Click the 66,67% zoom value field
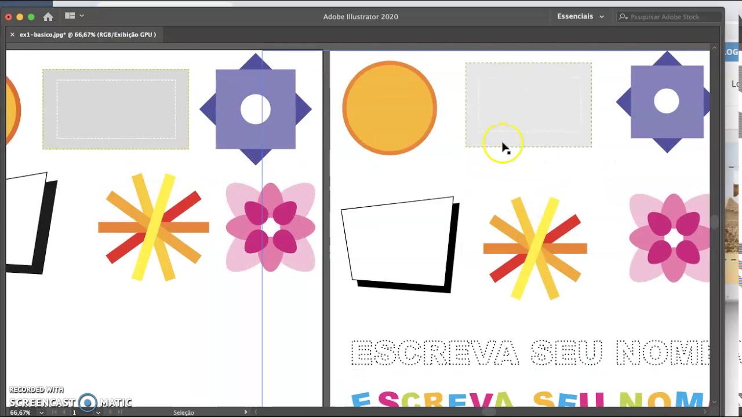 (x=20, y=412)
